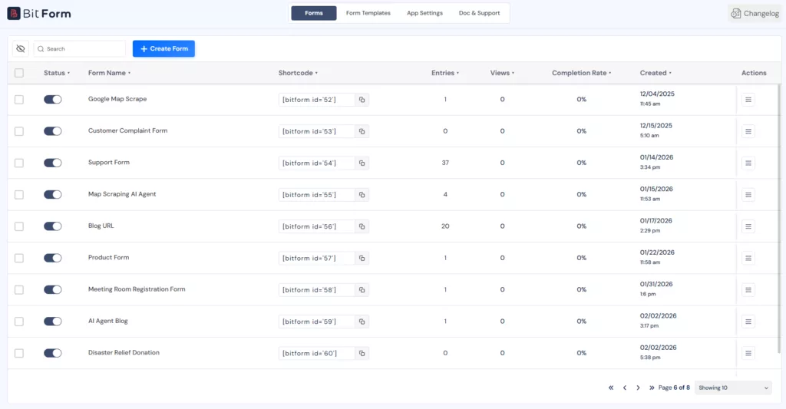The image size is (786, 409).
Task: Open the Google Map Scrape form
Action: click(117, 99)
